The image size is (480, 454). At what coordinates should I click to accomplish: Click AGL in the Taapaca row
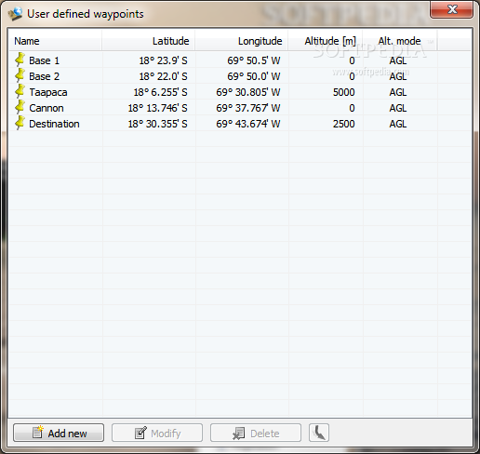[x=398, y=92]
